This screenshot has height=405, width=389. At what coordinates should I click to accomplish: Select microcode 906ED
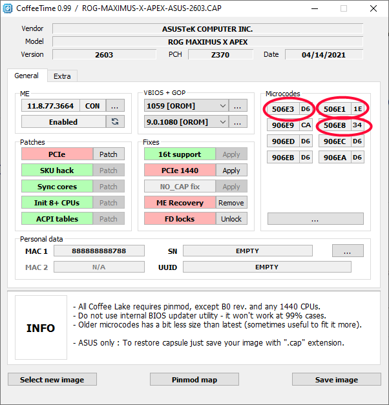(283, 141)
